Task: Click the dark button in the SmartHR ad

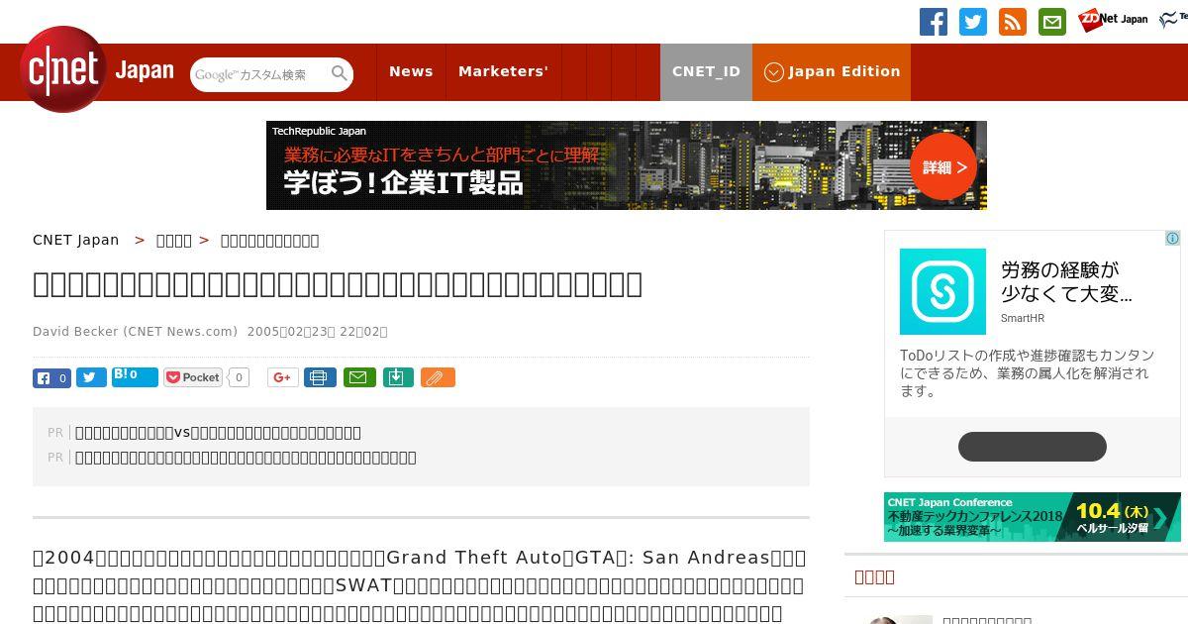Action: point(1033,446)
